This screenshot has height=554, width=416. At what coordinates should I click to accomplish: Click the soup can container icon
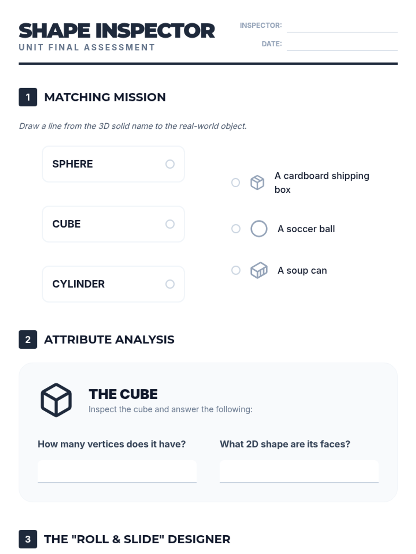tap(259, 270)
